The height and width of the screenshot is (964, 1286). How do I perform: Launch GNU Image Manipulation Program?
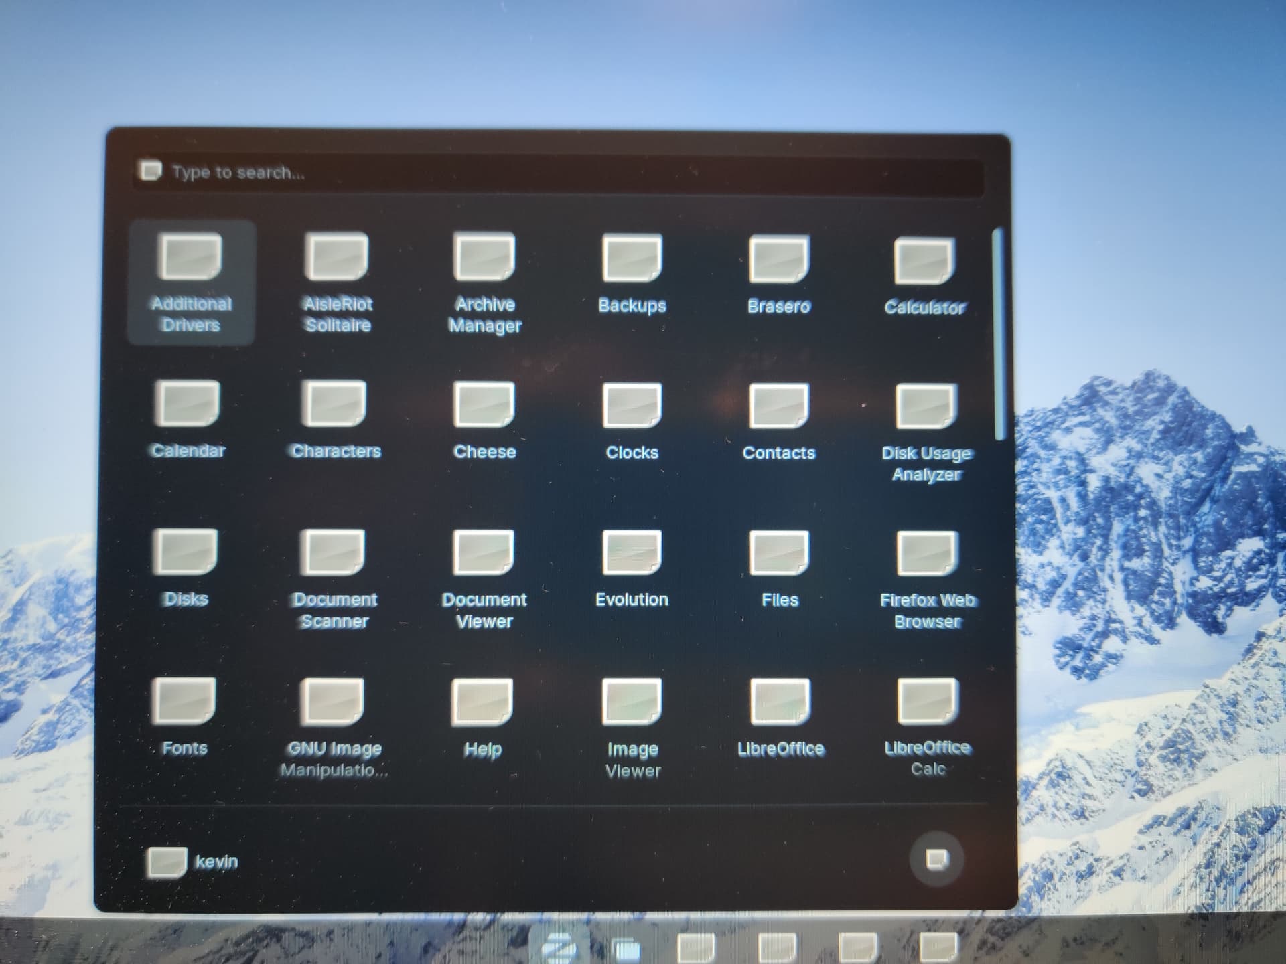(334, 728)
